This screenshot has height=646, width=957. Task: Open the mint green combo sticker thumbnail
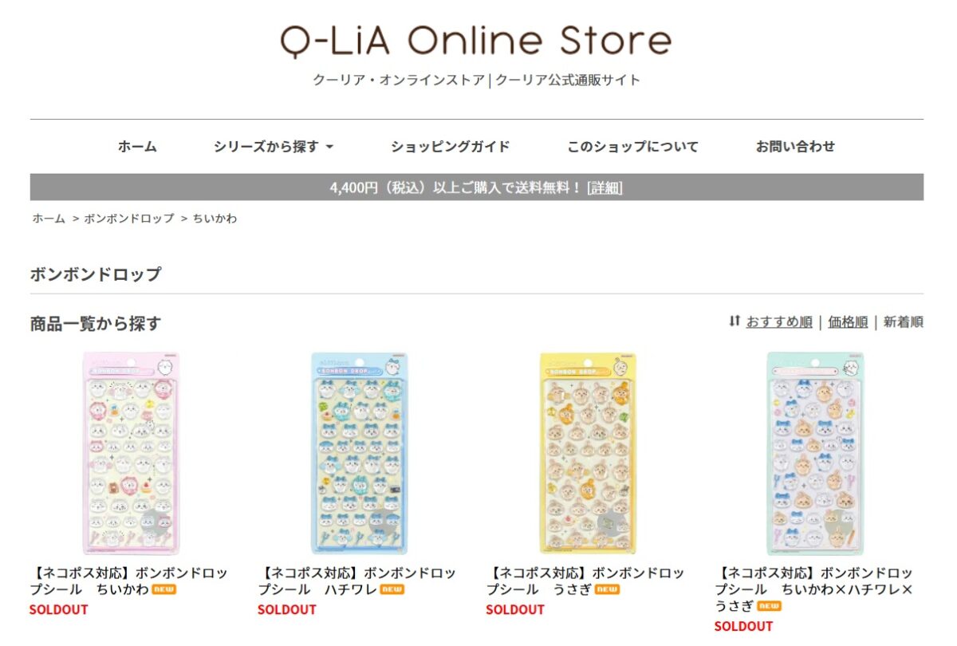[815, 453]
